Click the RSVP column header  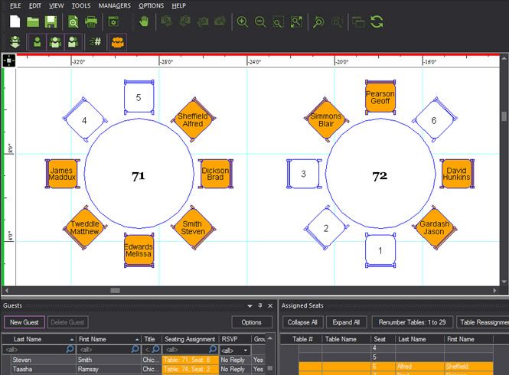click(234, 339)
